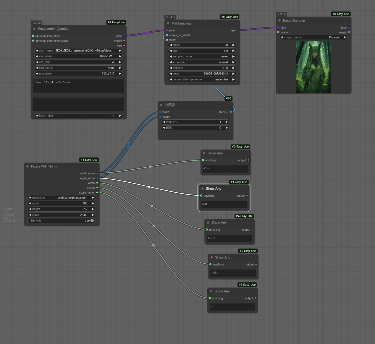
Task: Collapse the EasyLoader (Comfy) node dot
Action: (x=34, y=29)
